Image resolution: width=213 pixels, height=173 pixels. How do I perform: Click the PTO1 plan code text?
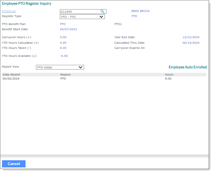[x=118, y=24]
